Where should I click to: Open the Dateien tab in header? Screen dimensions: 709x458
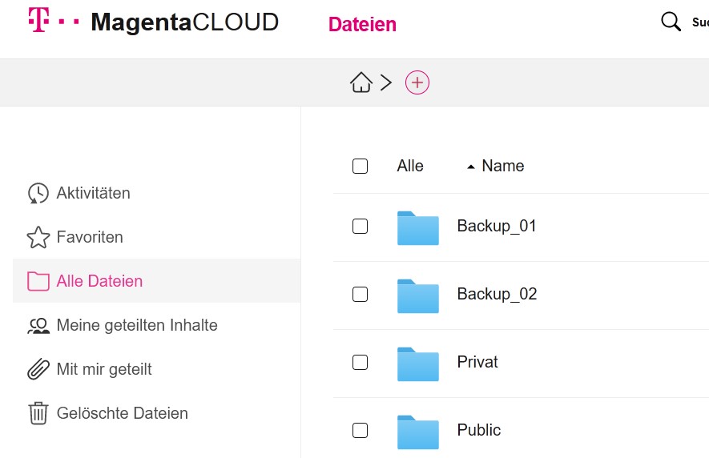click(x=362, y=24)
